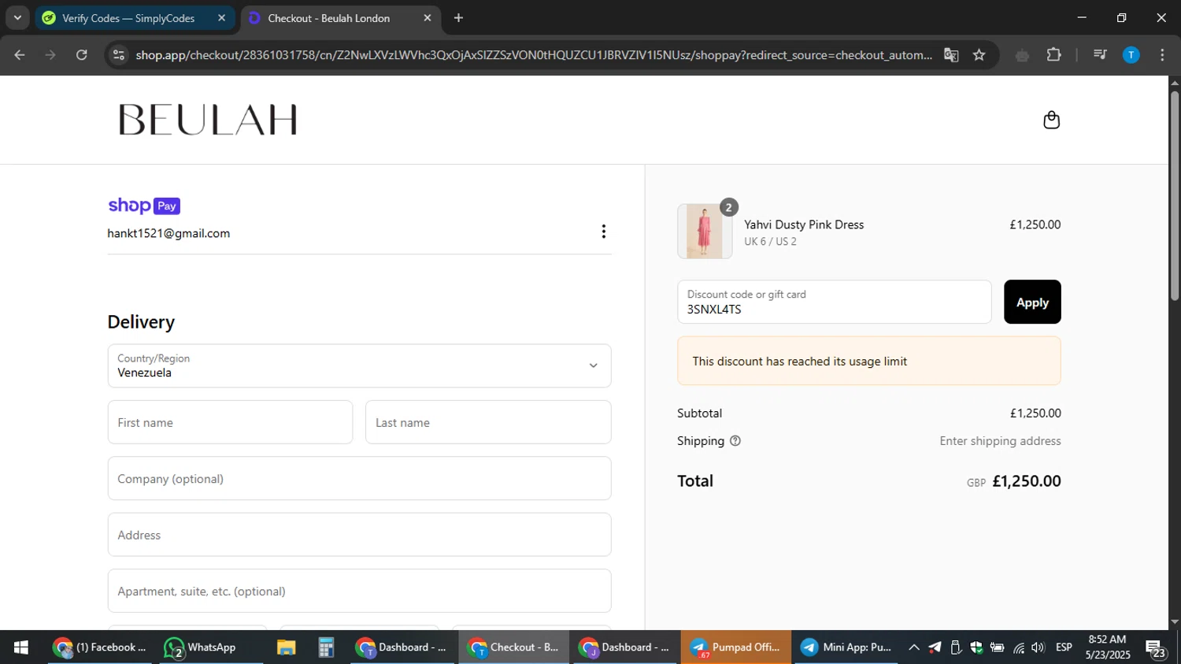Click the hankt1521@gmail.com email text
Image resolution: width=1181 pixels, height=664 pixels.
point(168,233)
